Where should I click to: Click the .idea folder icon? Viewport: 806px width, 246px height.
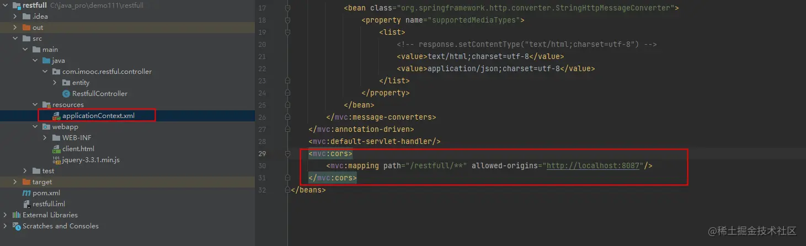pos(26,17)
